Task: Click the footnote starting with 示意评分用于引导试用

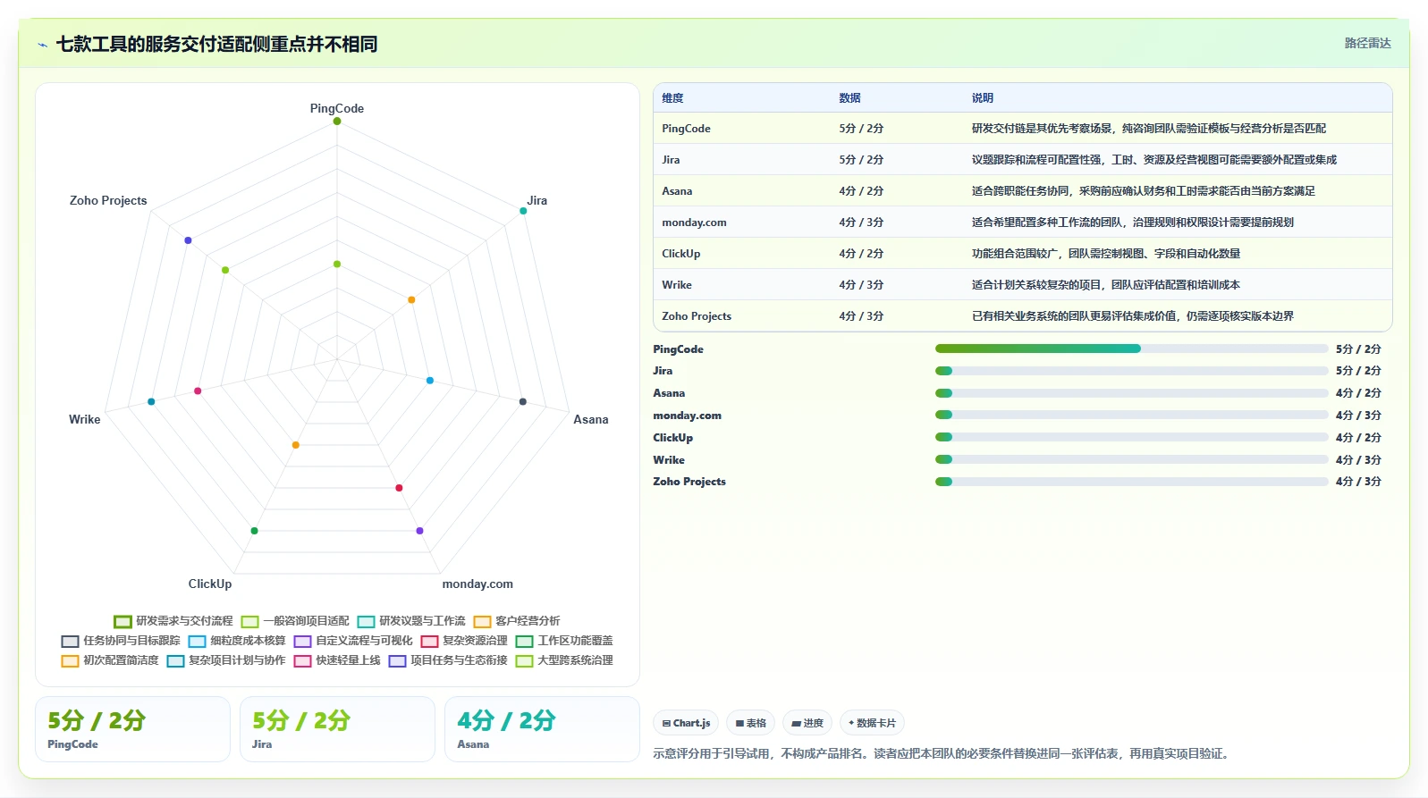Action: coord(943,753)
